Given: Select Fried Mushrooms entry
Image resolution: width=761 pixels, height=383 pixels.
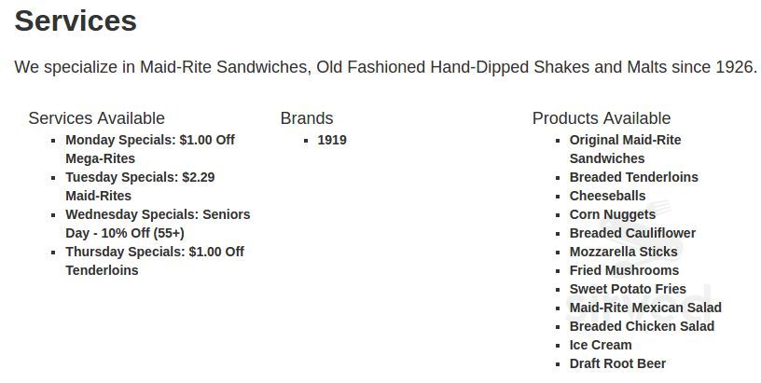Looking at the screenshot, I should 624,270.
